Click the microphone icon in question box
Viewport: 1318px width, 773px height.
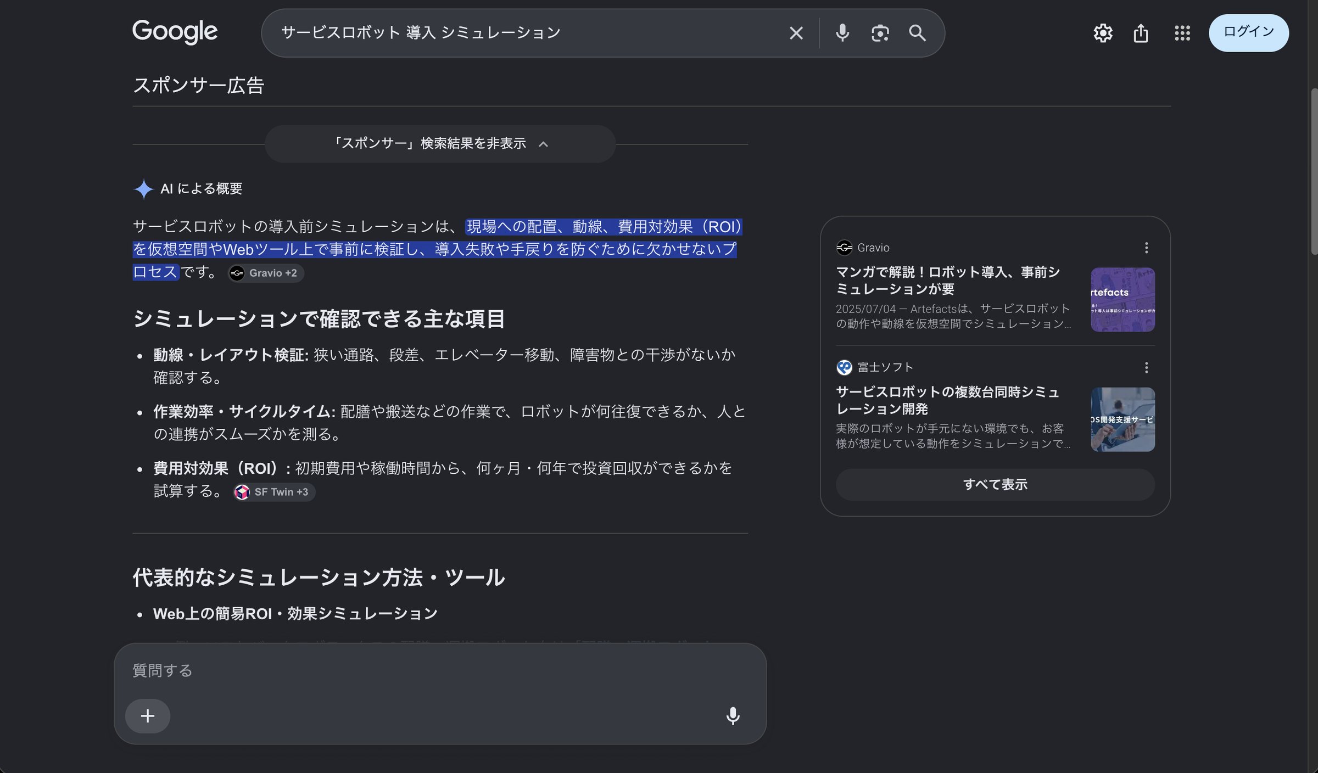tap(733, 716)
